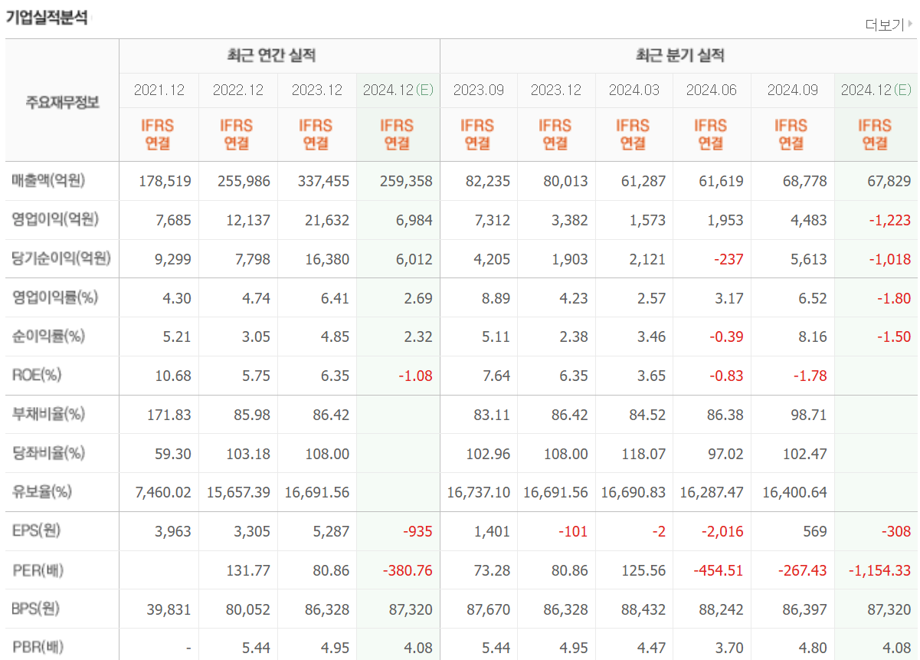Click the 337,455 revenue cell
The image size is (920, 660).
pos(323,182)
